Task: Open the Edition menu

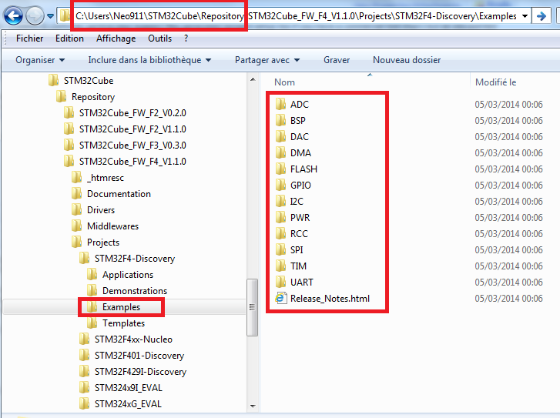Action: tap(69, 38)
